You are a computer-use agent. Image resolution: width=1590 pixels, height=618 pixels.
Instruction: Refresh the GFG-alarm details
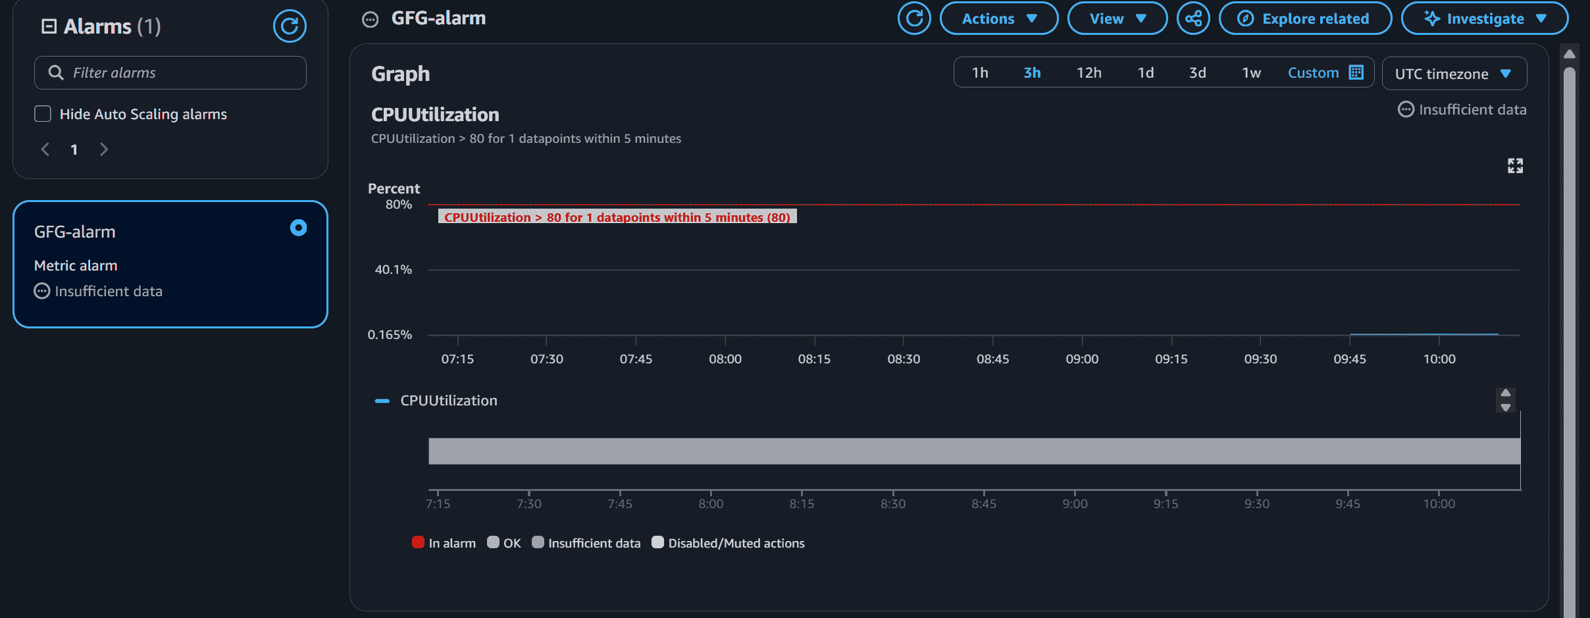point(914,18)
